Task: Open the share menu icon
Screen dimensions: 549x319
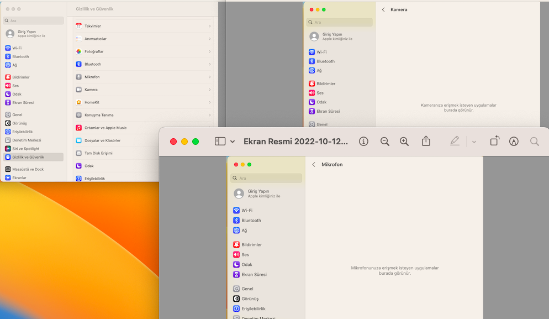Action: pyautogui.click(x=426, y=142)
